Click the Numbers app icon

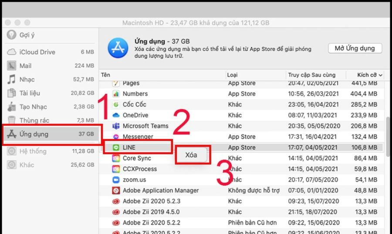pyautogui.click(x=116, y=94)
